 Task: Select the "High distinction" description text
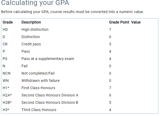(35, 29)
